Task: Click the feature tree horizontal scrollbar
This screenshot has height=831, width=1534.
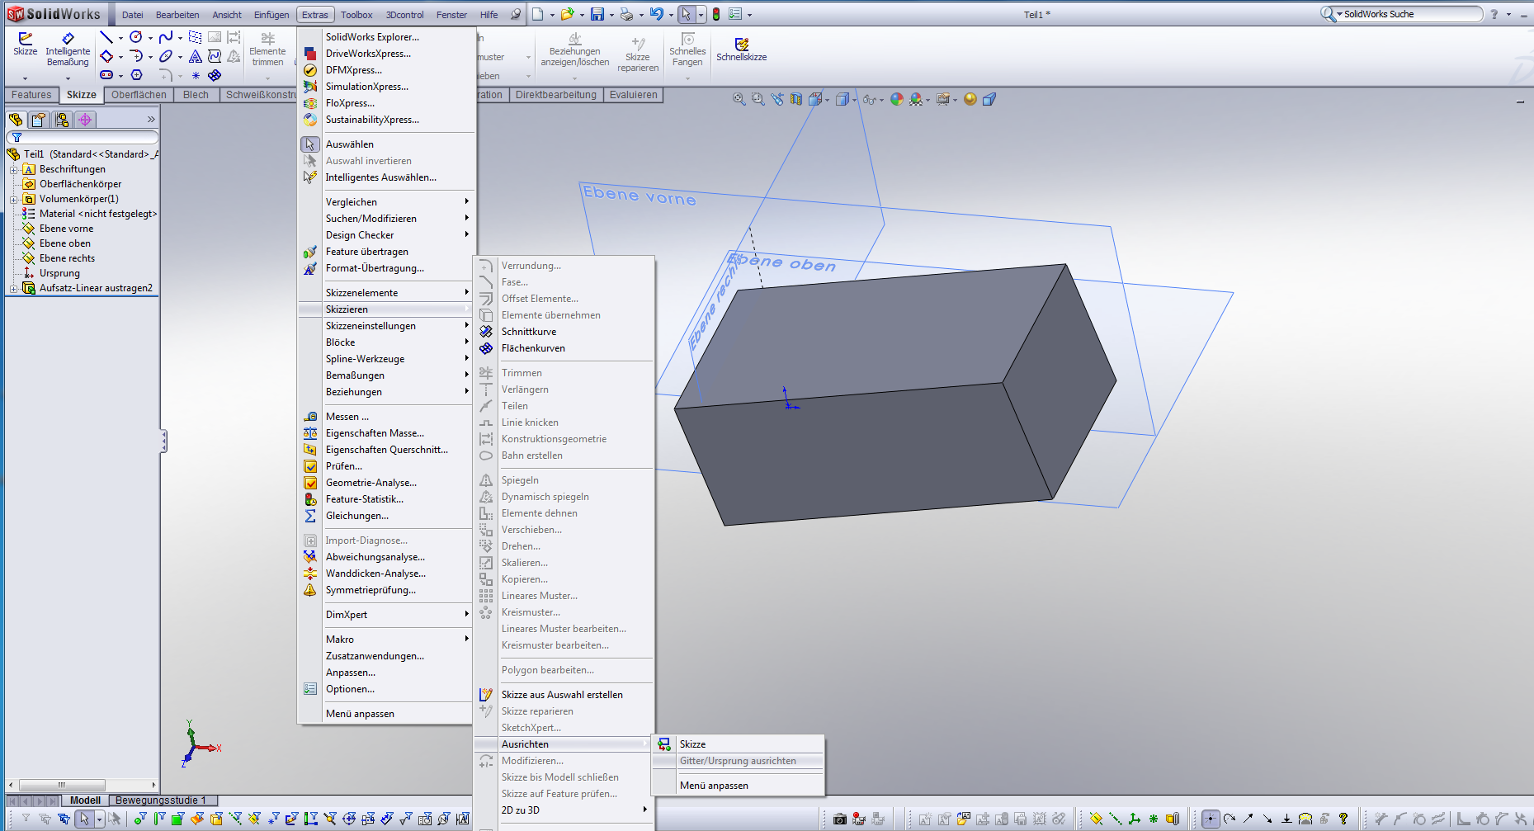Action: pos(62,785)
